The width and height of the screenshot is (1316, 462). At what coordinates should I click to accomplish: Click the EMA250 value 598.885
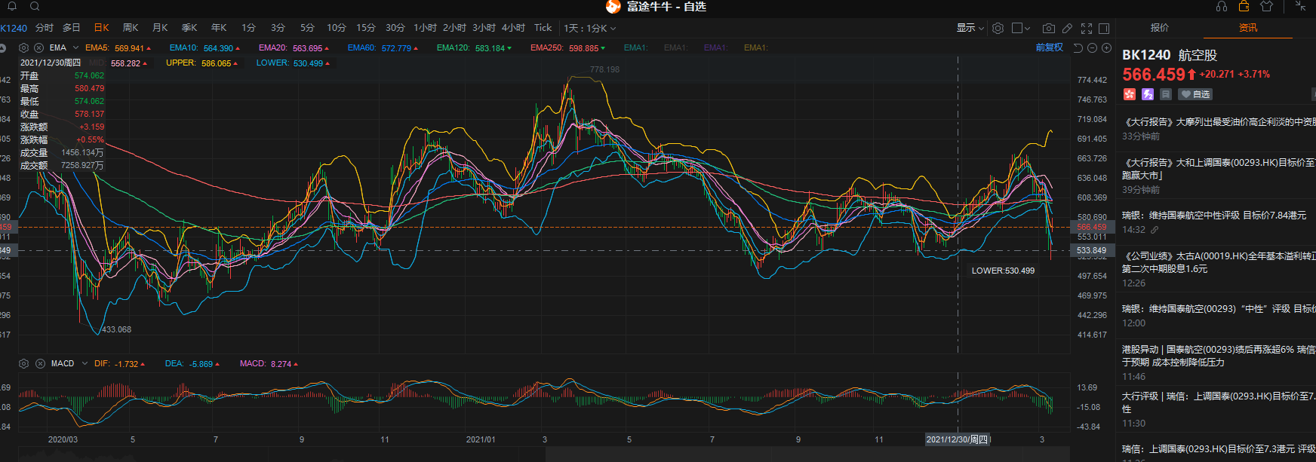tap(583, 47)
